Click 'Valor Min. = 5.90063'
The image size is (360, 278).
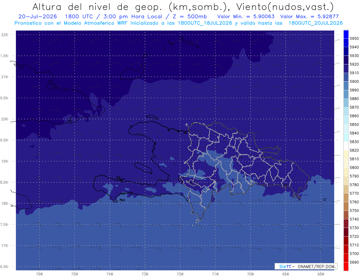pyautogui.click(x=246, y=16)
